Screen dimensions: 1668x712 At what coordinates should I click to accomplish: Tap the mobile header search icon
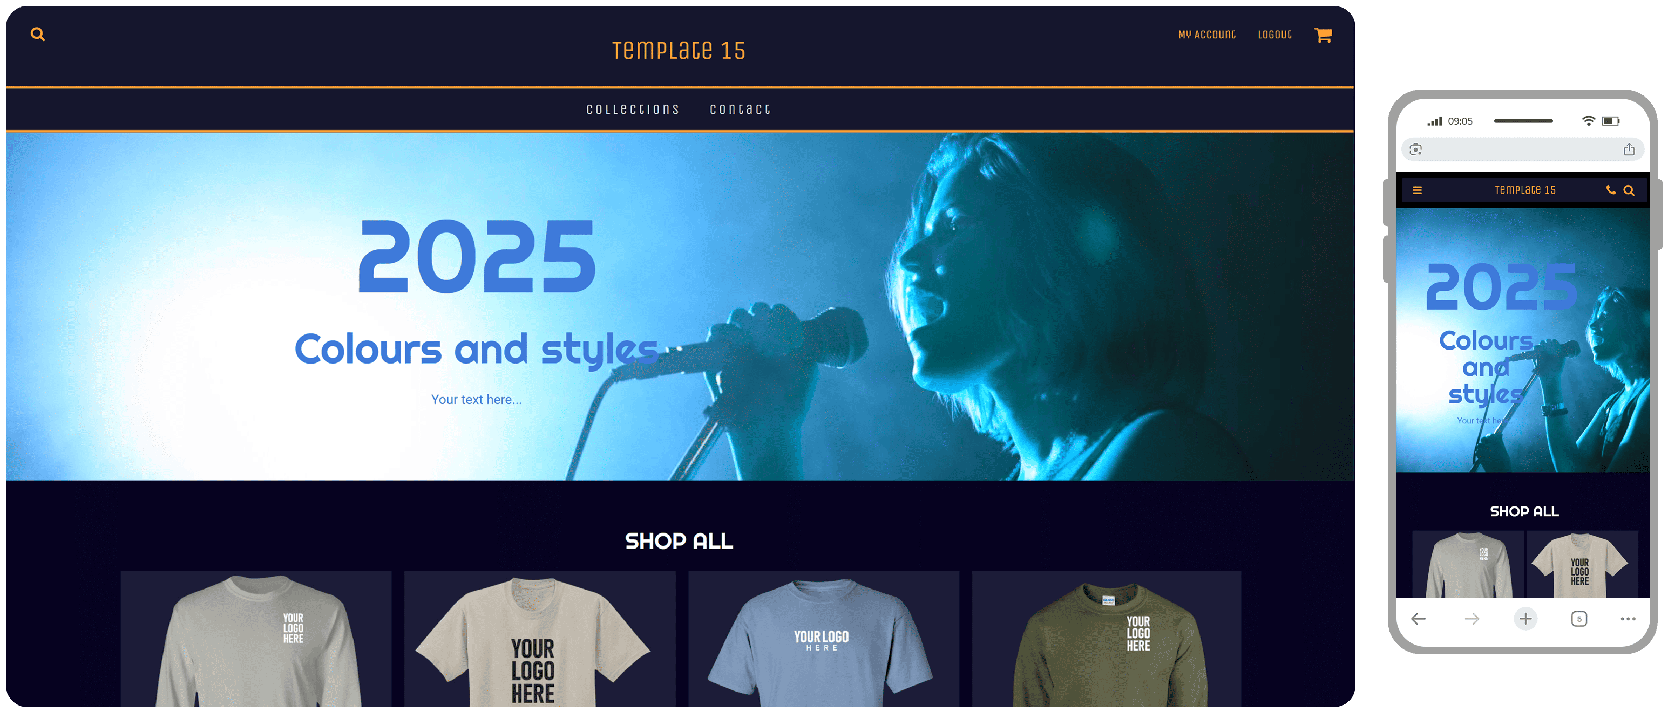[x=1629, y=190]
